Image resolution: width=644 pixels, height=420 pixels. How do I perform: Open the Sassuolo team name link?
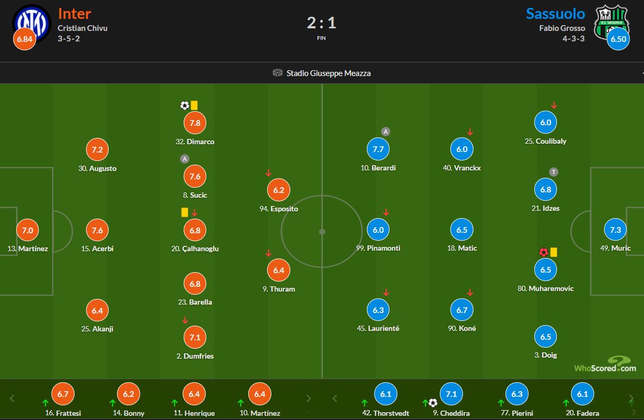(x=555, y=13)
